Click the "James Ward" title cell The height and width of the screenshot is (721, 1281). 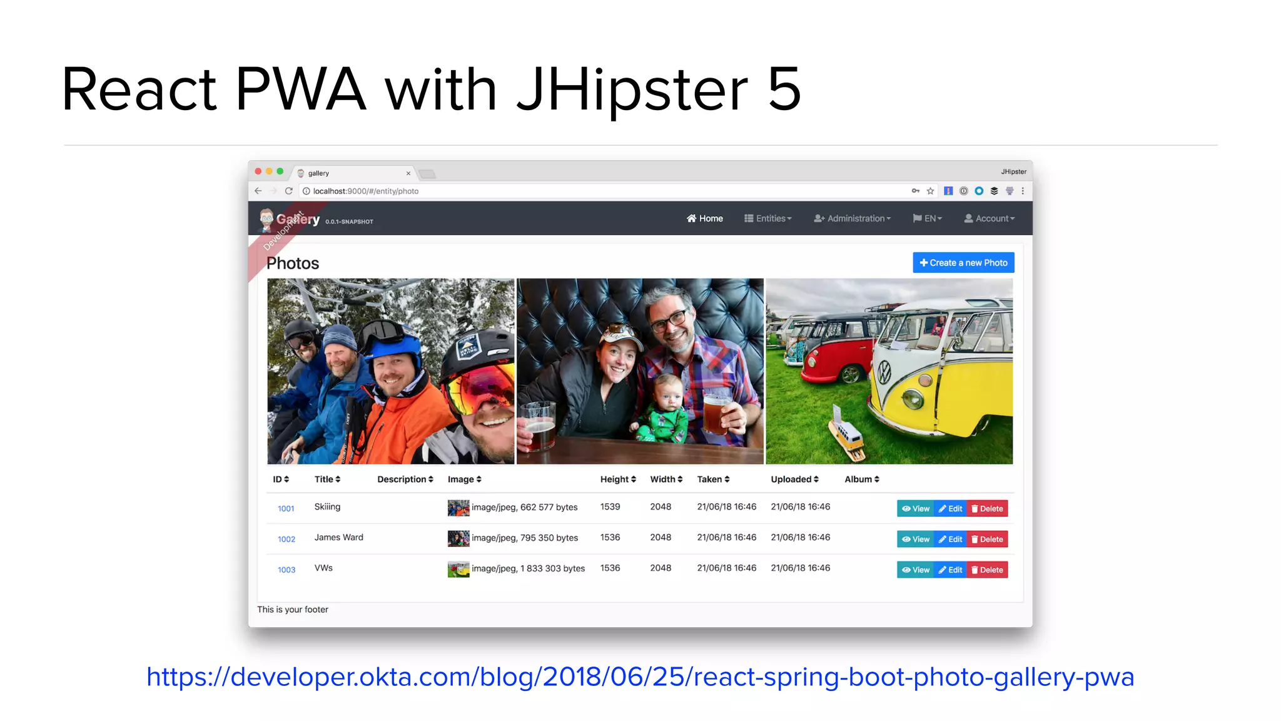pos(338,538)
